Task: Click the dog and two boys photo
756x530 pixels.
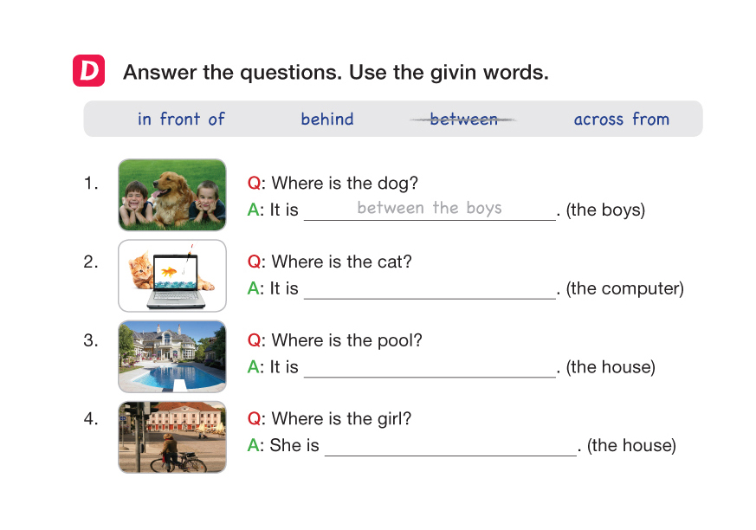Action: pos(171,195)
